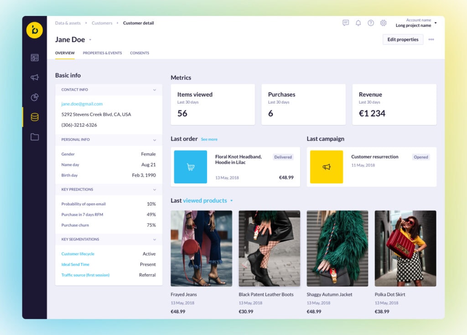Image resolution: width=467 pixels, height=335 pixels.
Task: Open the messages chat icon
Action: click(346, 23)
